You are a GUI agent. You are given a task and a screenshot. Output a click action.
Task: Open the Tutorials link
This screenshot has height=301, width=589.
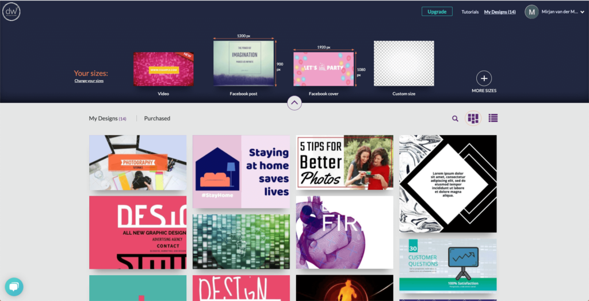click(470, 12)
